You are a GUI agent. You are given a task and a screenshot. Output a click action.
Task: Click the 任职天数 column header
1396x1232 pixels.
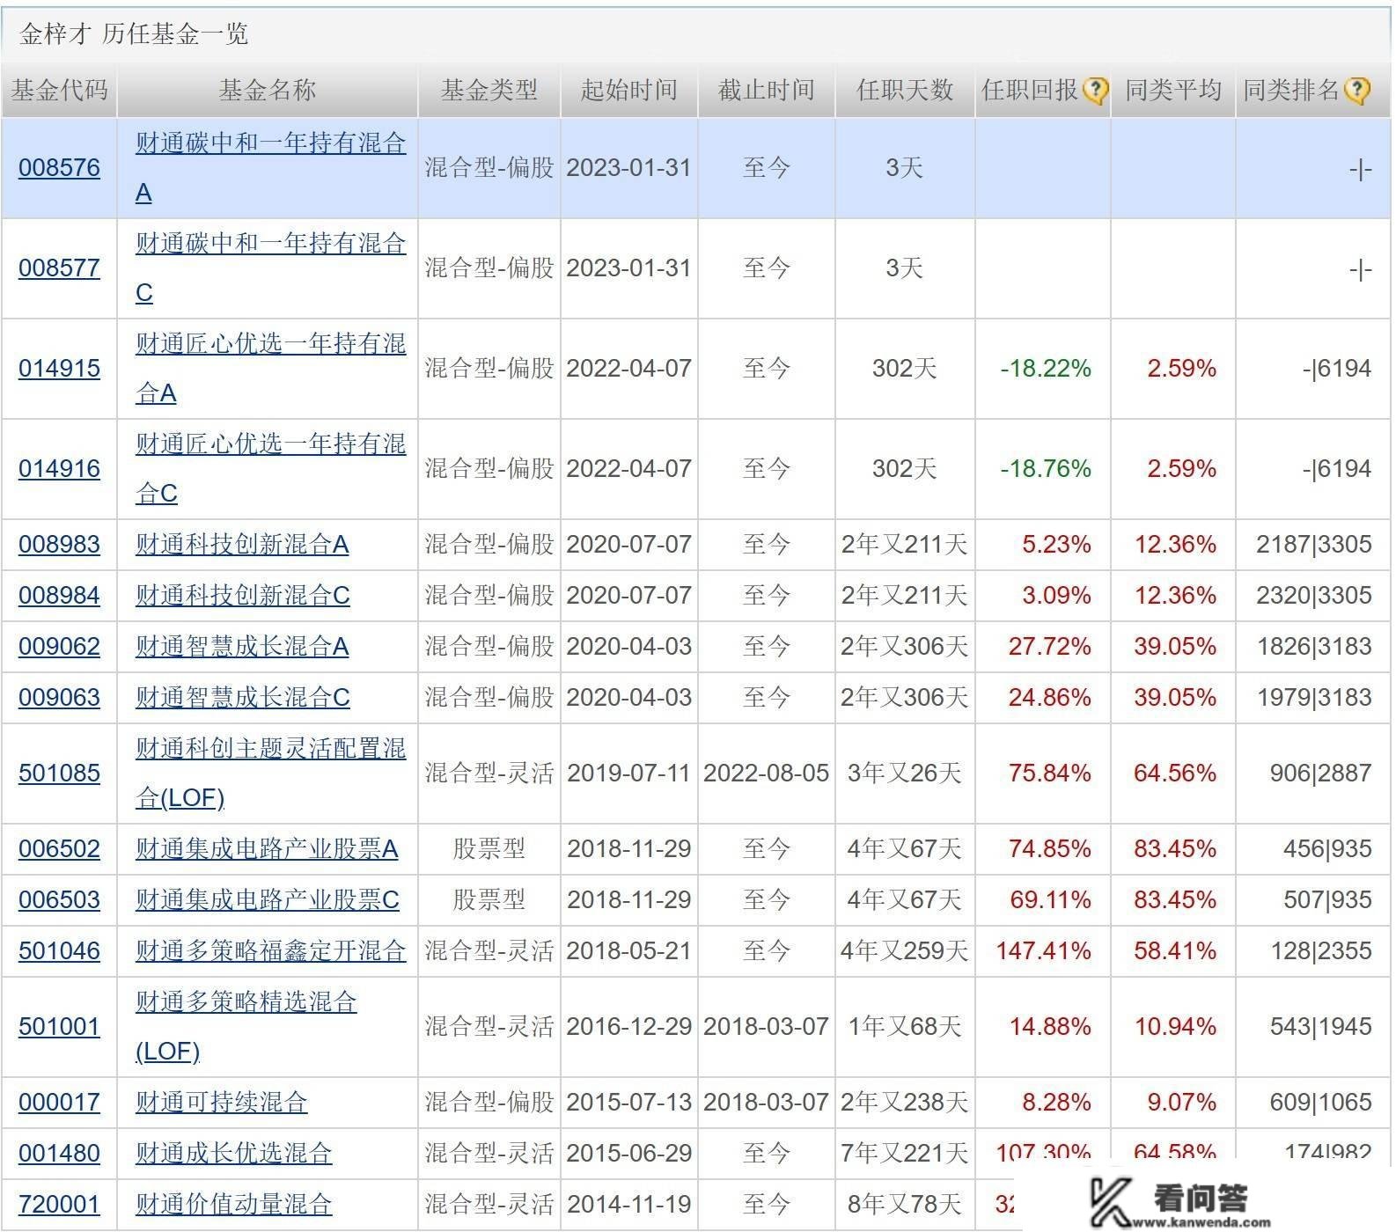pos(905,90)
